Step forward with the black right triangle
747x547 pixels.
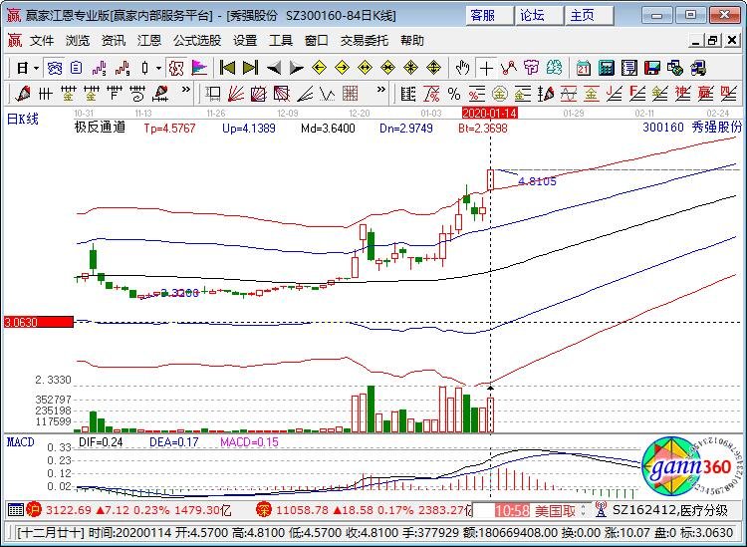(x=297, y=68)
